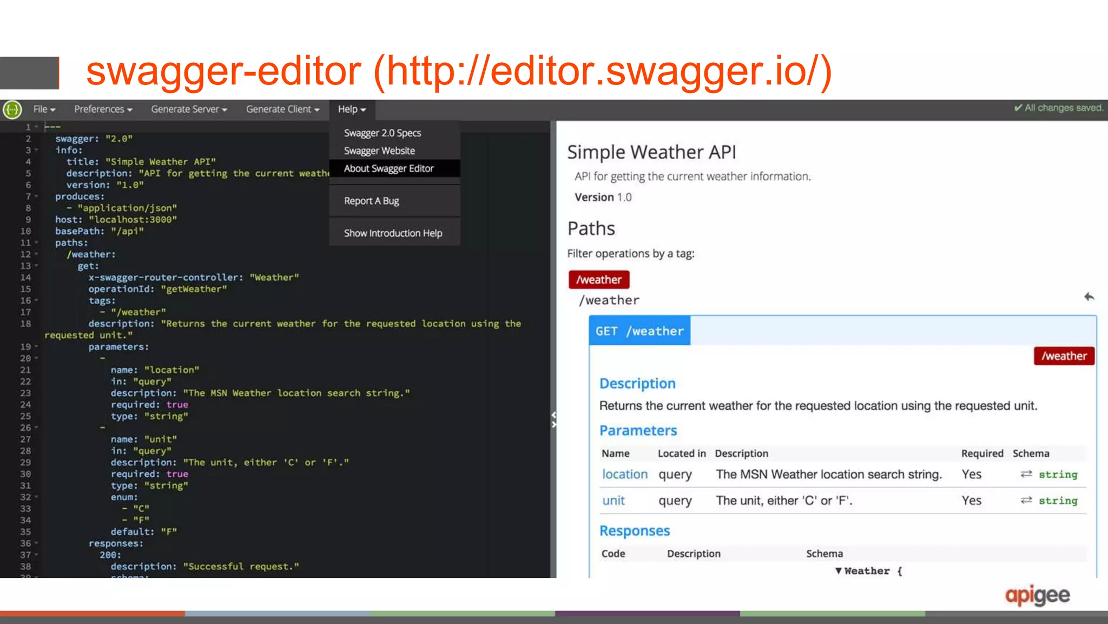This screenshot has height=624, width=1108.
Task: Close the Help menu
Action: (x=352, y=109)
